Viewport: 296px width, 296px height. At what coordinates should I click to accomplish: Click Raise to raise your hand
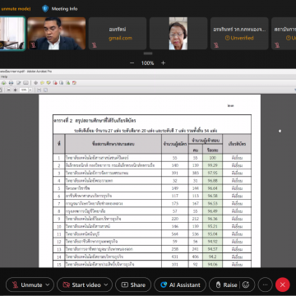coord(226,284)
